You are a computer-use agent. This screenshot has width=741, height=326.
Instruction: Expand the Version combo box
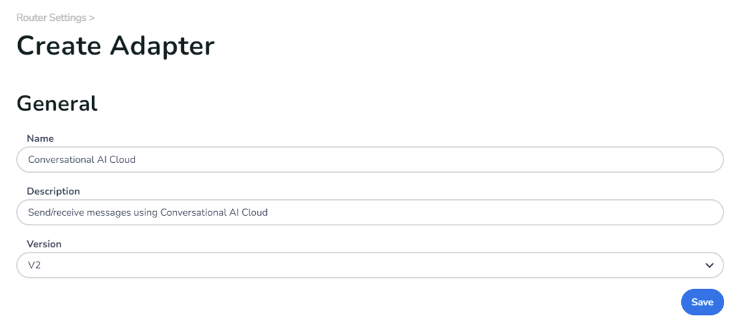(x=370, y=265)
